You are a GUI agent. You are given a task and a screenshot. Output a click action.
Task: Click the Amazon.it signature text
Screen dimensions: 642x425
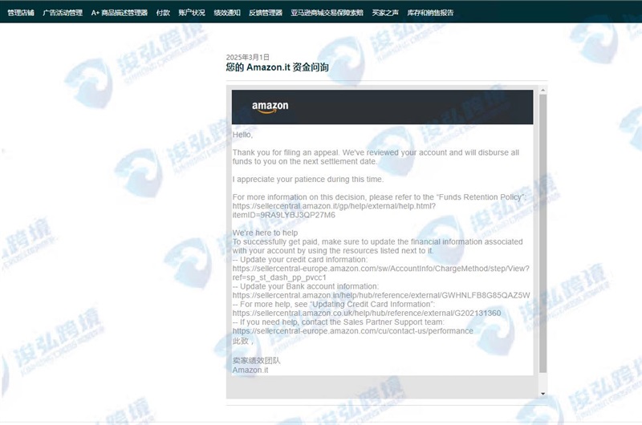[250, 370]
